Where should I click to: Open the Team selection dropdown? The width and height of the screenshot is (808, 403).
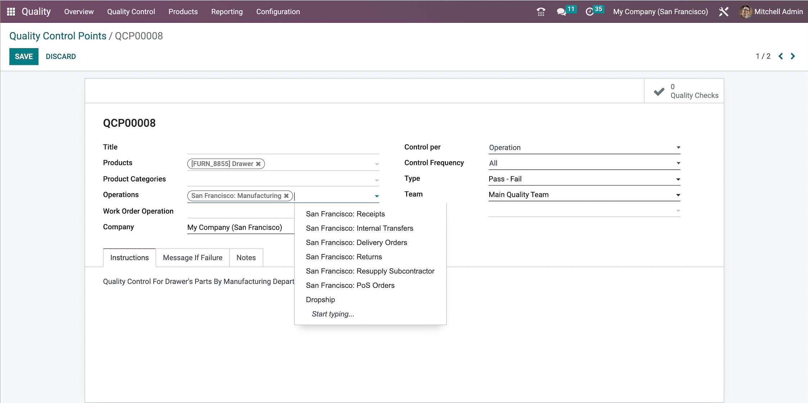[x=584, y=195]
